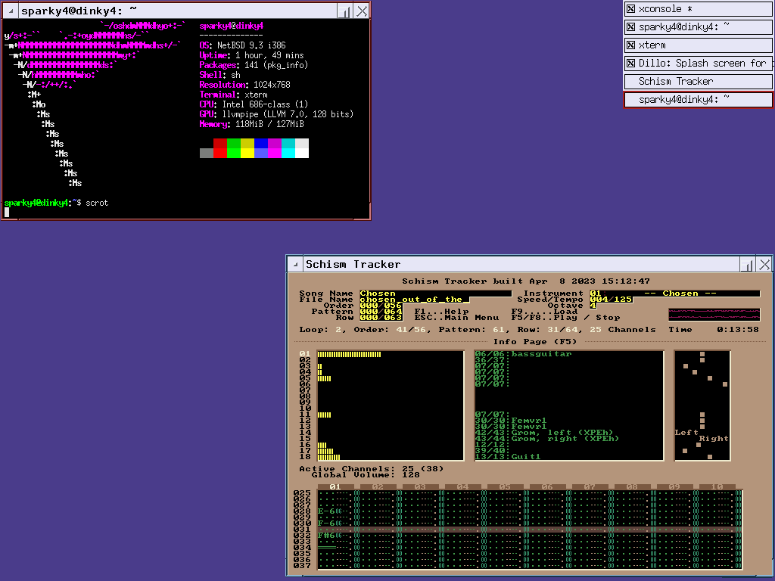Open the Schism Tracker window menu icon

[x=295, y=264]
